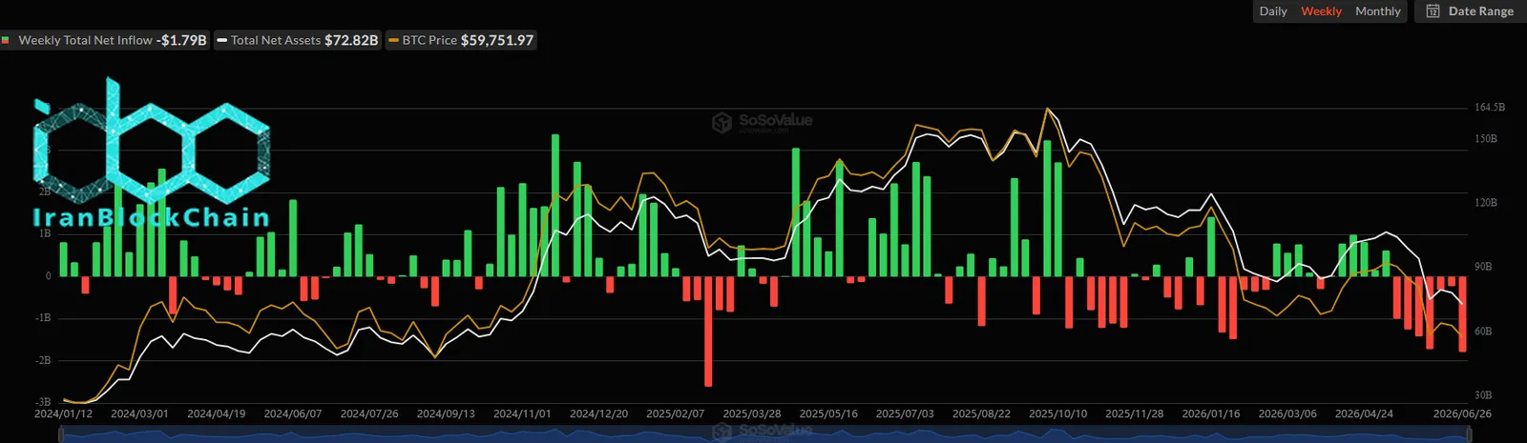
Task: Switch to the Daily view
Action: (x=1273, y=11)
